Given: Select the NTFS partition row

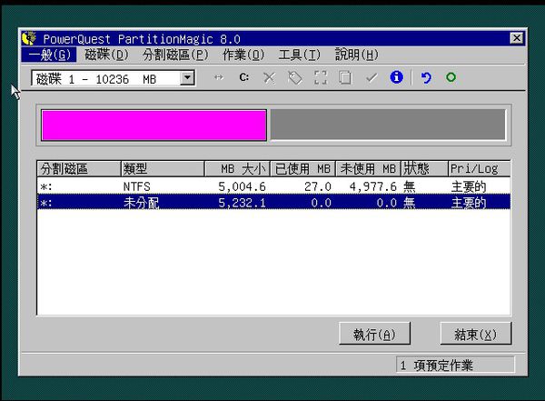Looking at the screenshot, I should point(273,186).
